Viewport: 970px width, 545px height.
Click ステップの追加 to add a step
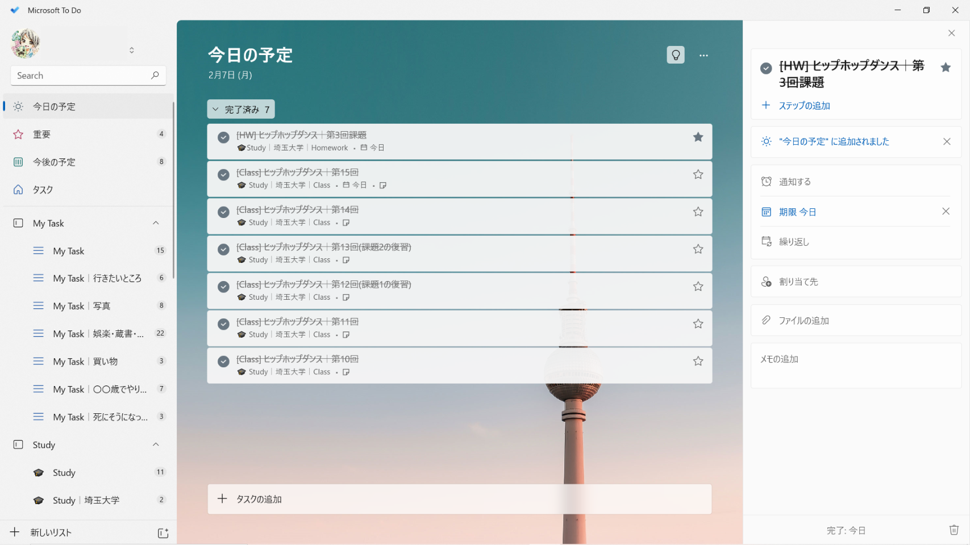pos(804,106)
